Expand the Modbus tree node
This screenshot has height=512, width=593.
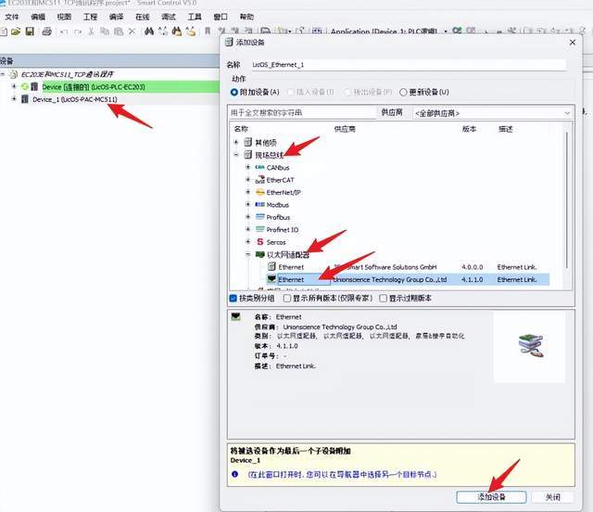tap(247, 205)
